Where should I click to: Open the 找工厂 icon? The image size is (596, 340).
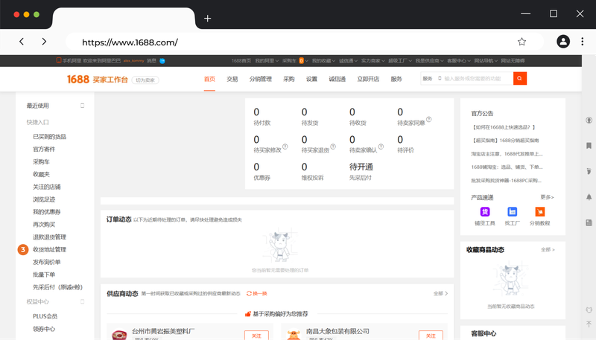pyautogui.click(x=512, y=212)
